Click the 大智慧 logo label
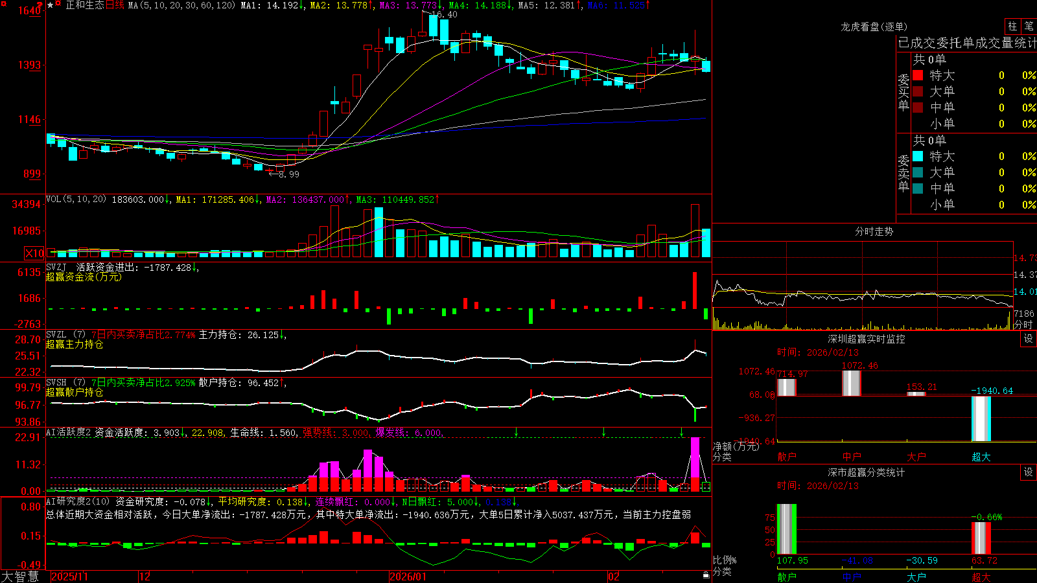Image resolution: width=1037 pixels, height=583 pixels. click(20, 577)
